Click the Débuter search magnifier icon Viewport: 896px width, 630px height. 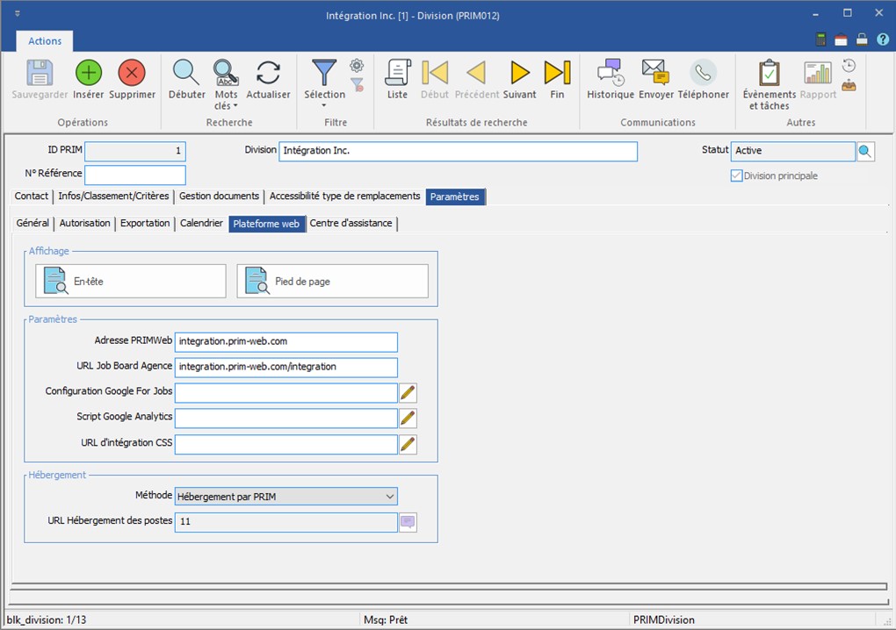[186, 73]
